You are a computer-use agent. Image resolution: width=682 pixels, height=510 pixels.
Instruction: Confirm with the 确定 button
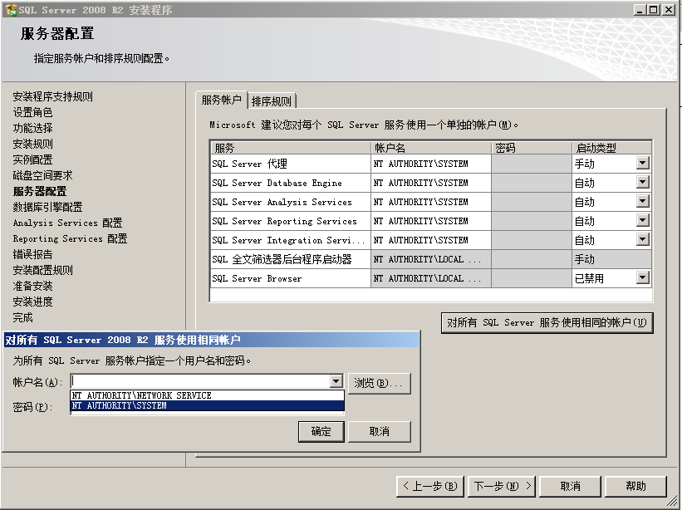[x=321, y=431]
